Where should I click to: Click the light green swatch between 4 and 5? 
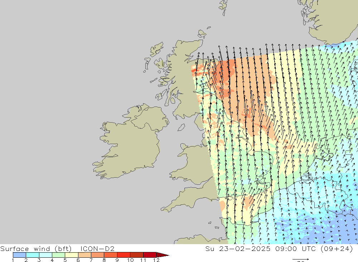(58, 255)
